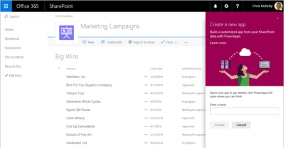Click the New item plus icon
Viewport: 284px width, 148px height.
coord(84,42)
